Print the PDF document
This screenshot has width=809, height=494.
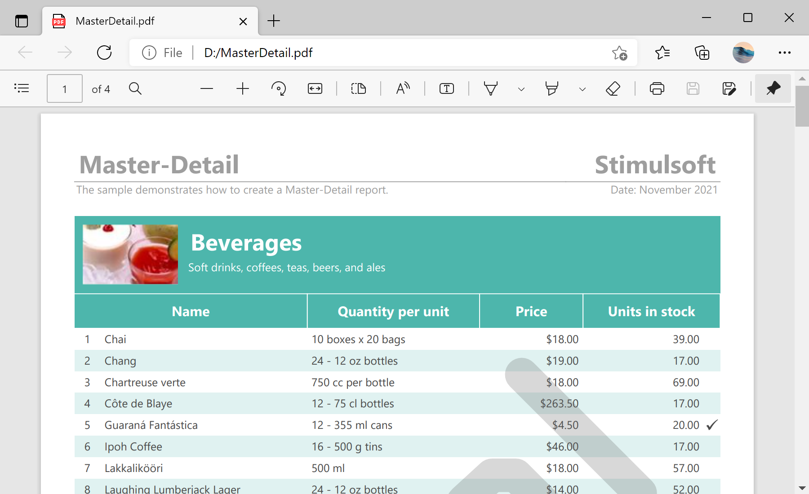657,88
